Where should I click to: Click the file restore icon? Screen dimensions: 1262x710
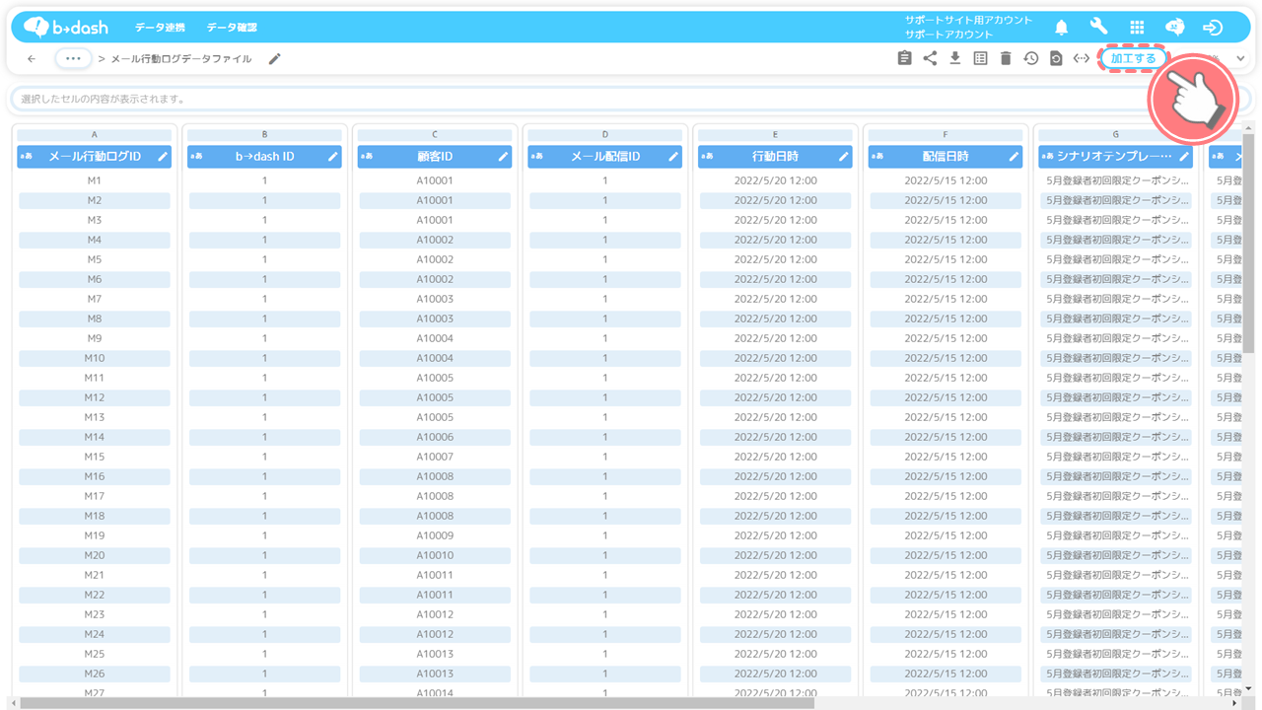click(x=1056, y=59)
